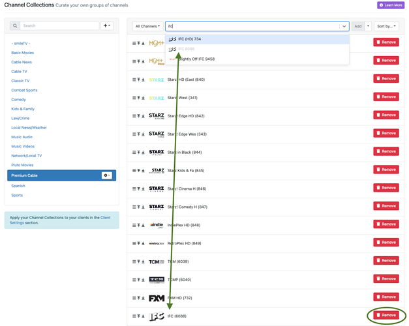This screenshot has height=326, width=409.
Task: Click the collection search input field
Action: click(59, 26)
